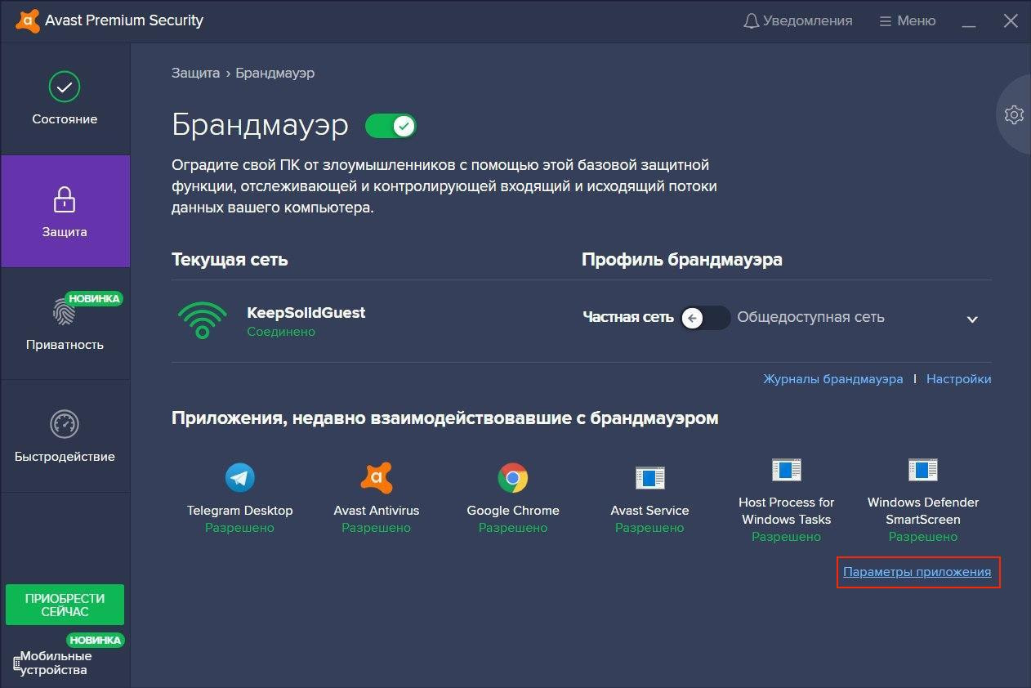Select Host Process for Windows Tasks icon
1031x688 pixels.
(x=786, y=470)
